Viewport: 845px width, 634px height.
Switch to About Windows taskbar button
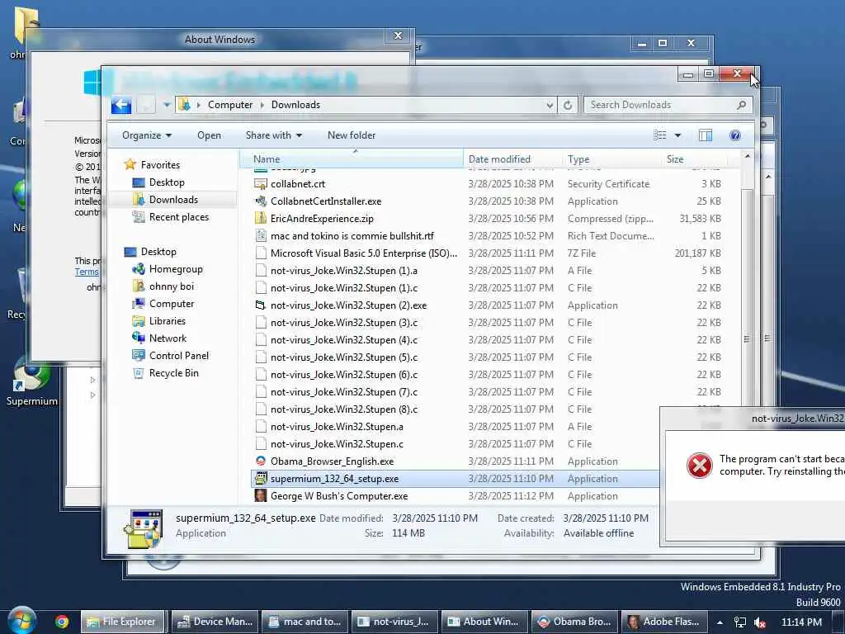click(x=484, y=622)
